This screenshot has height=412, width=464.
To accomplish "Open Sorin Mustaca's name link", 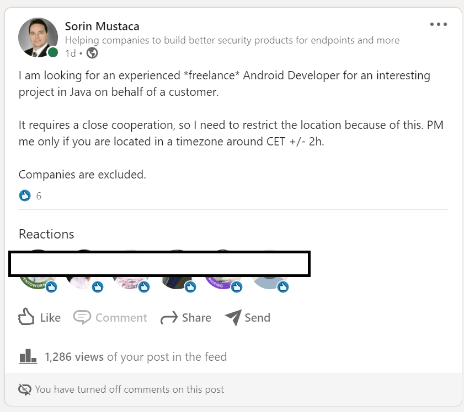I will pos(102,26).
